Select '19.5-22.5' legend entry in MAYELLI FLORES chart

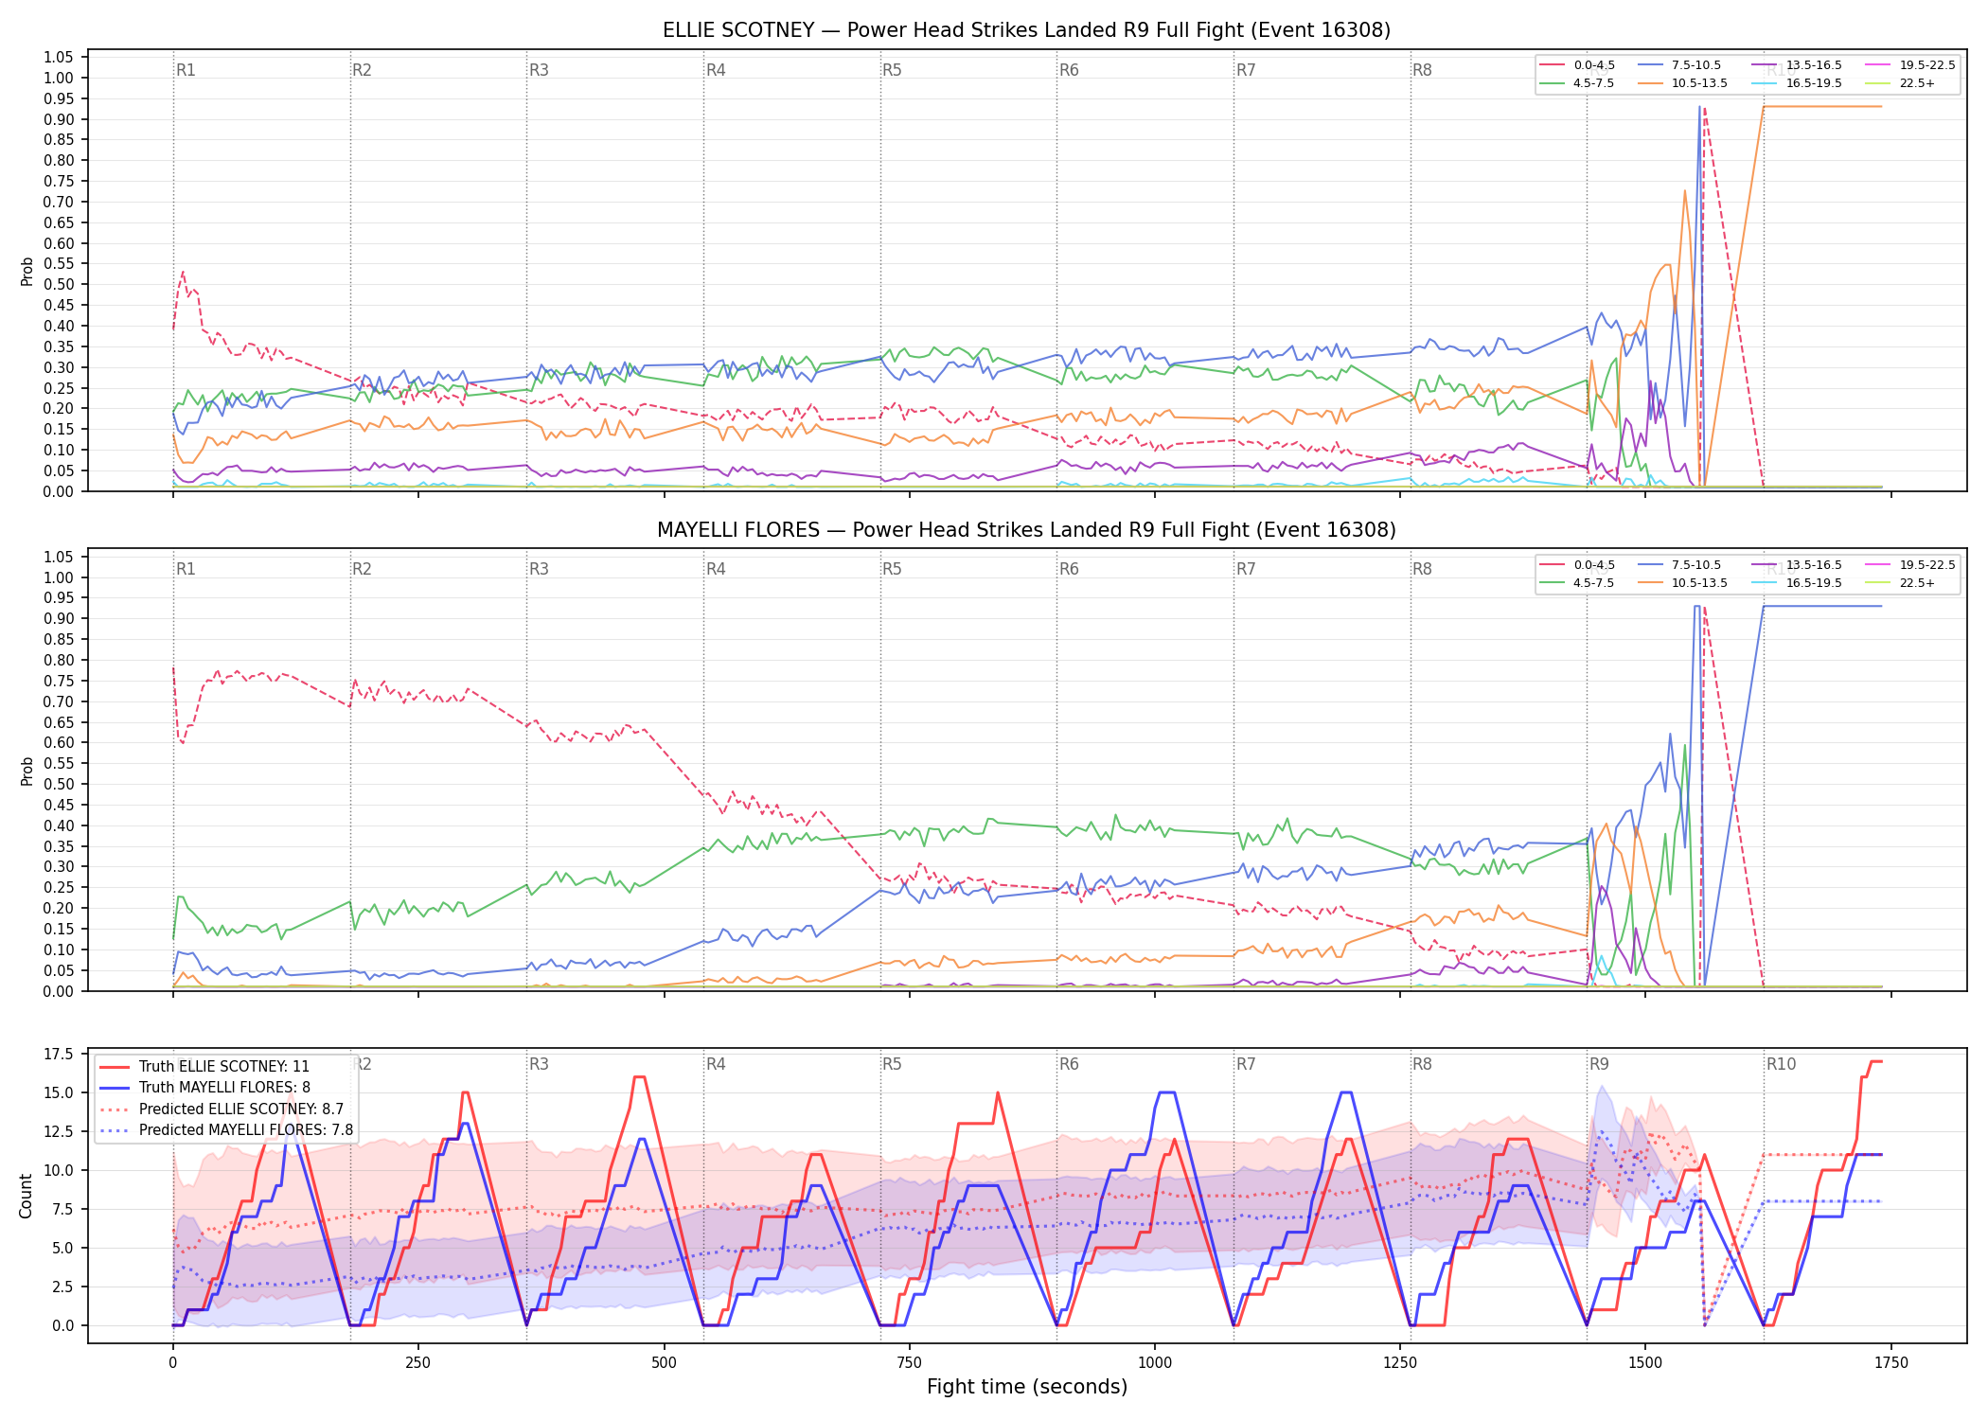(1910, 565)
